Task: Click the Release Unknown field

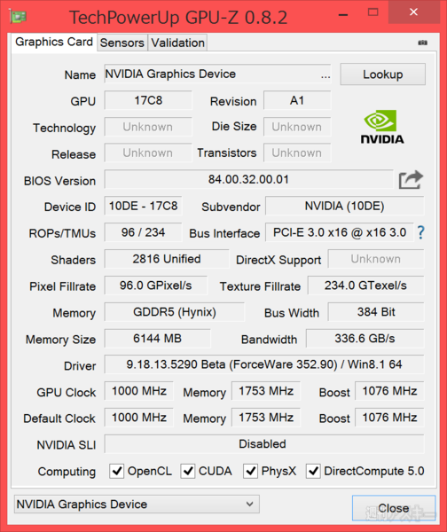Action: click(x=148, y=153)
